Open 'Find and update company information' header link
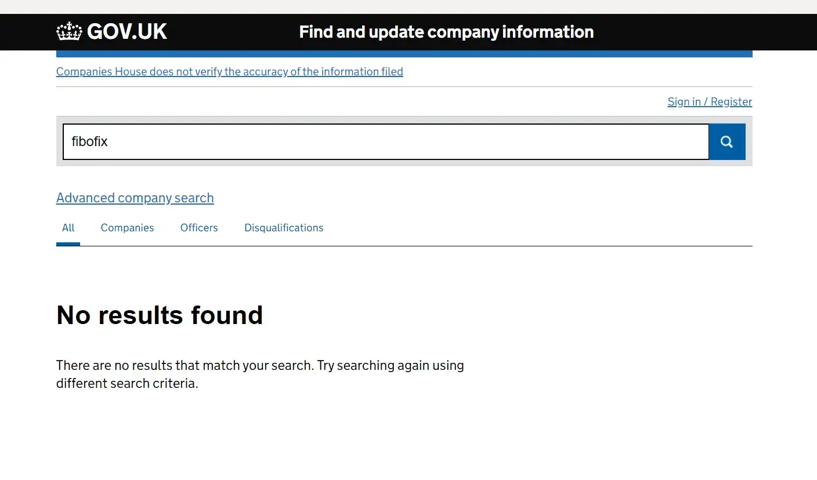 pos(446,32)
